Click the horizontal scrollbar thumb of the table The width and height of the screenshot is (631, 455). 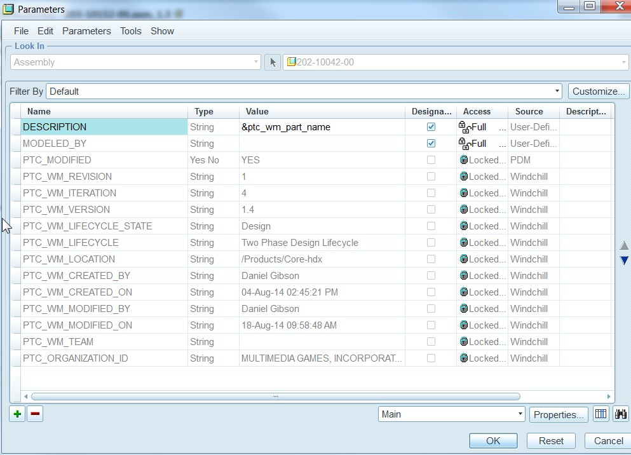[x=276, y=397]
